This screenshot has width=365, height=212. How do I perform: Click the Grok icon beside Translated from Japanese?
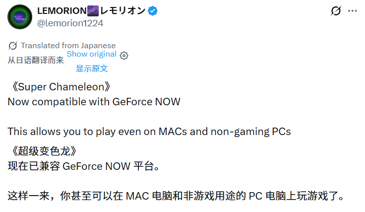[12, 46]
